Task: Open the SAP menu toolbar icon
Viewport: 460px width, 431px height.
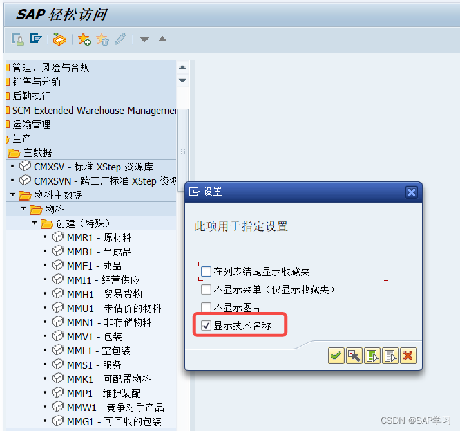Action: tap(35, 39)
